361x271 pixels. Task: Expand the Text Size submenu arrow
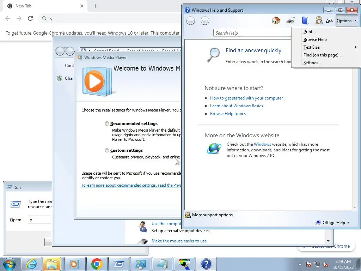click(356, 47)
